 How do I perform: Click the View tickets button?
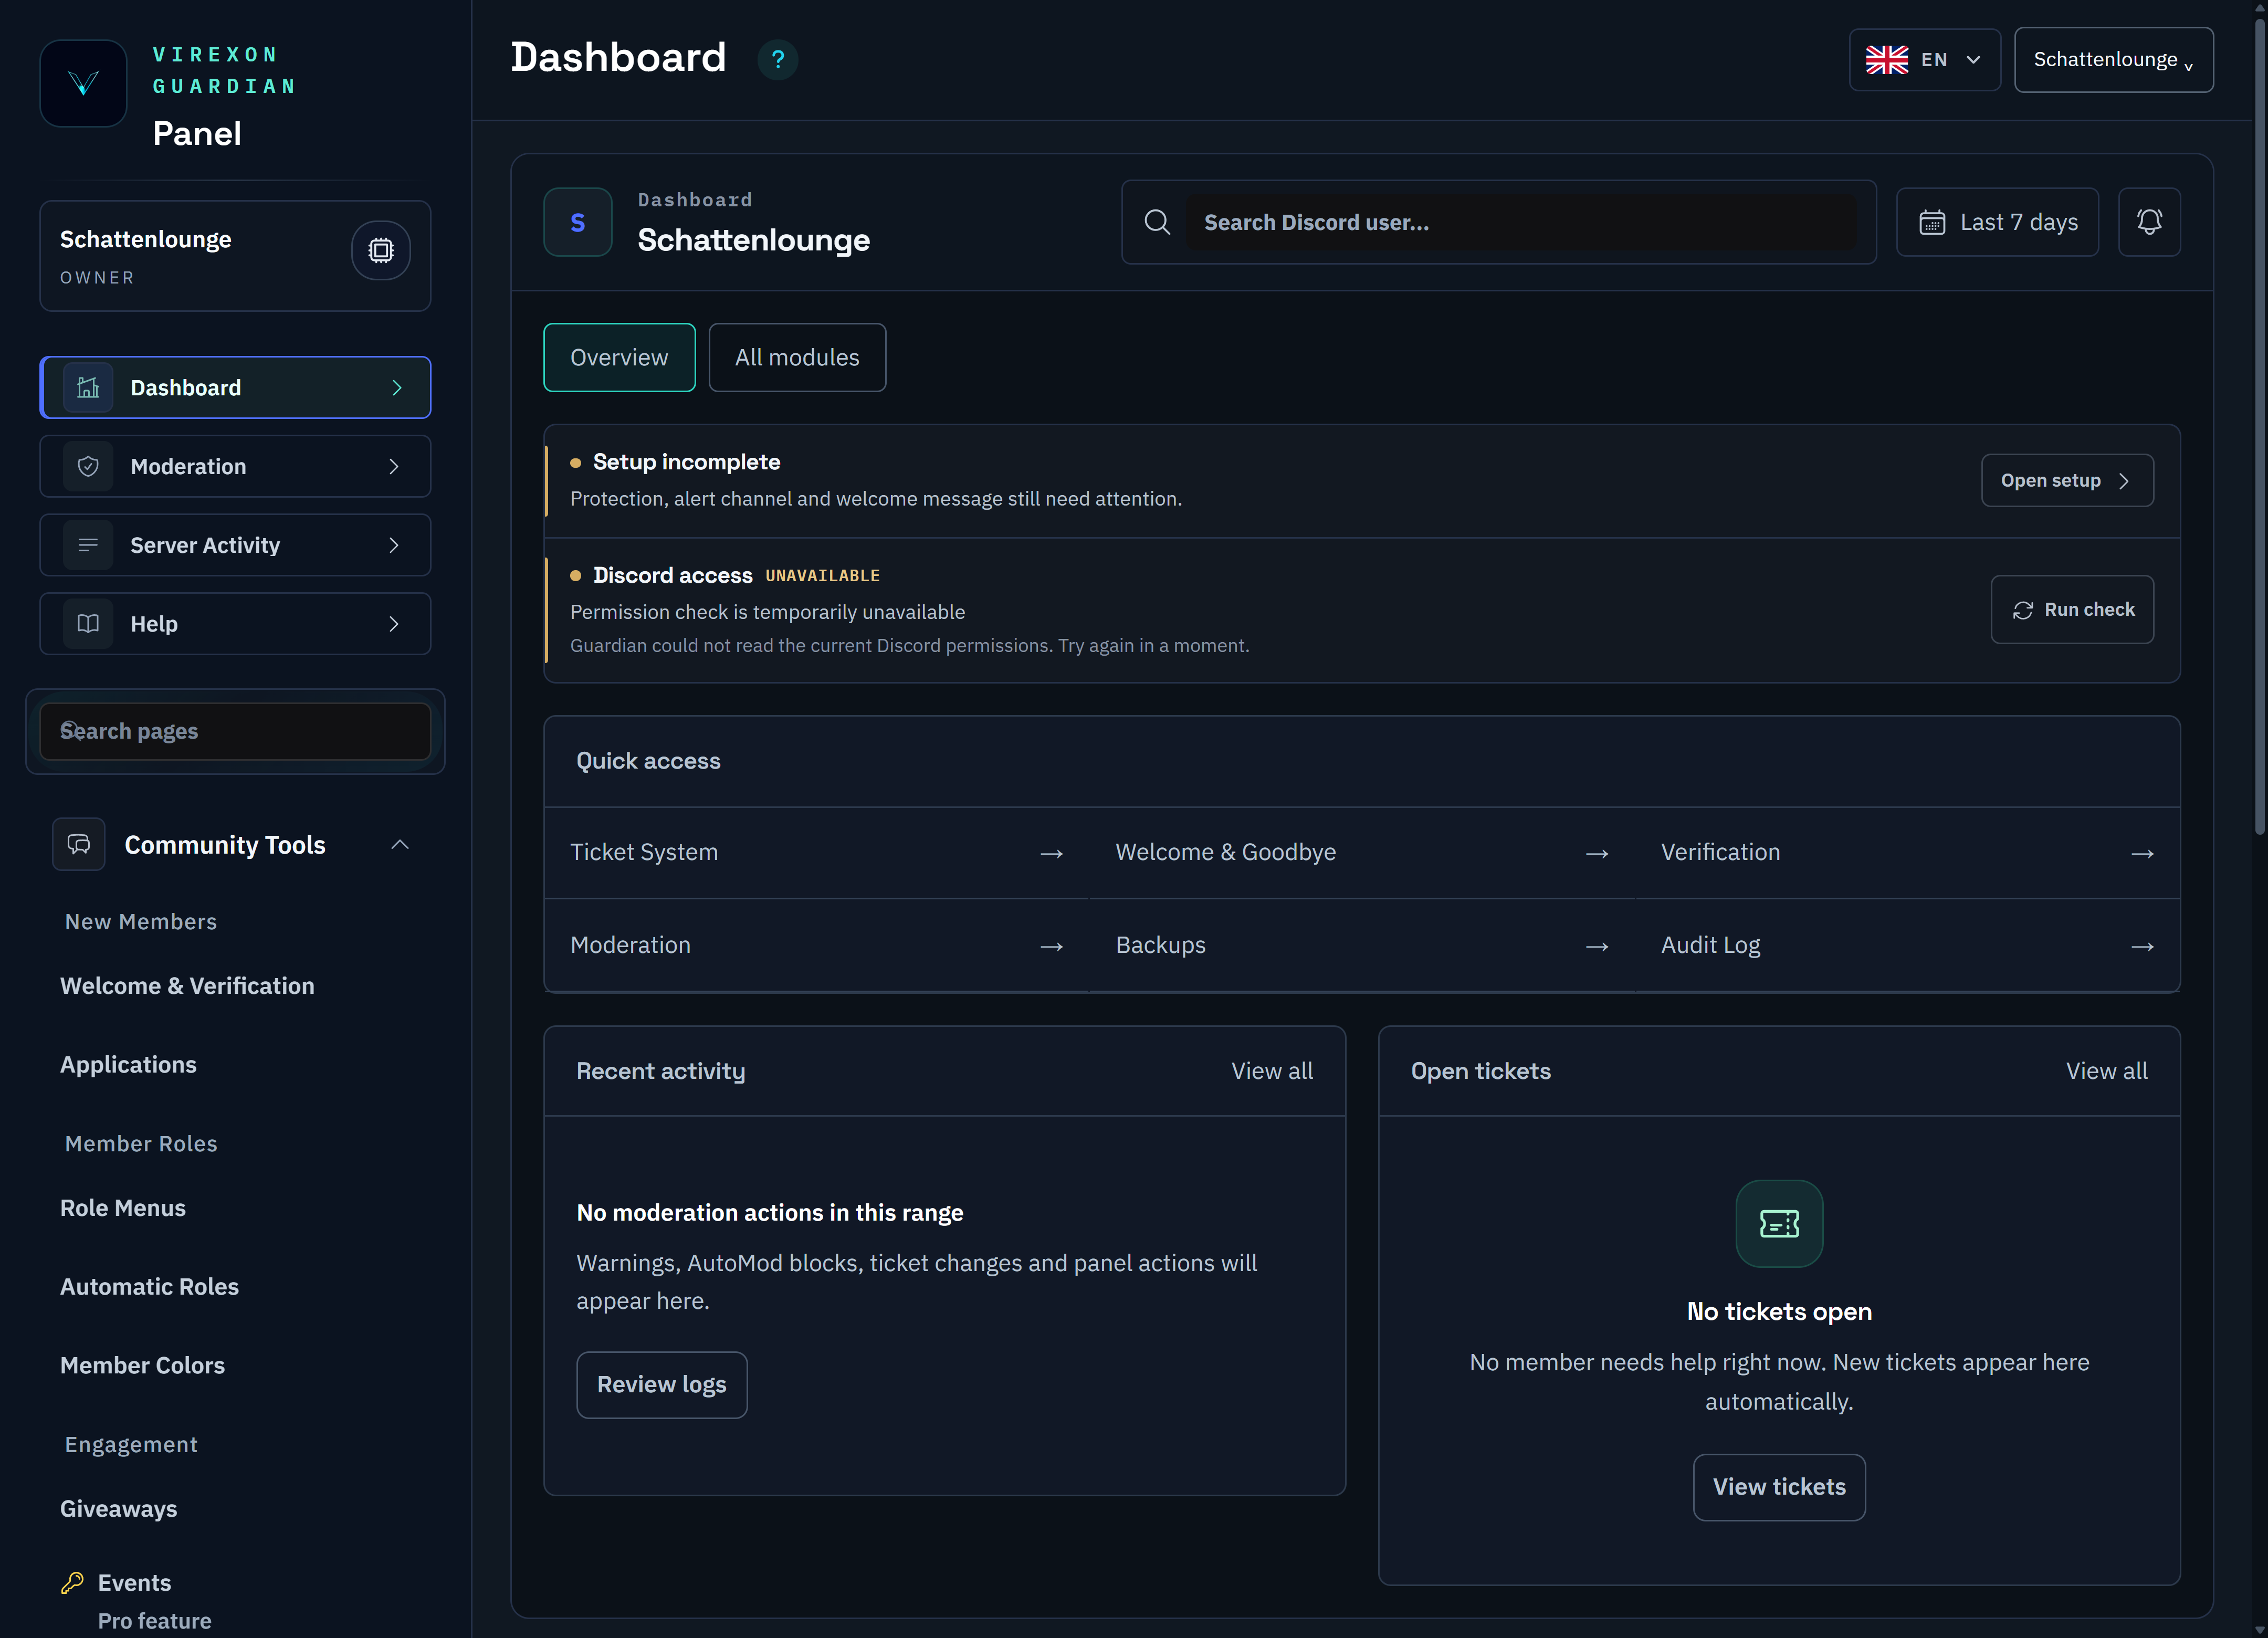(x=1779, y=1487)
